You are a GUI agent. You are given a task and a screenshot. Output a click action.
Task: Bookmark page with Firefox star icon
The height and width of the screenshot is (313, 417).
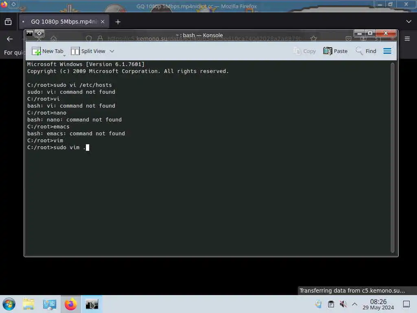(x=314, y=39)
